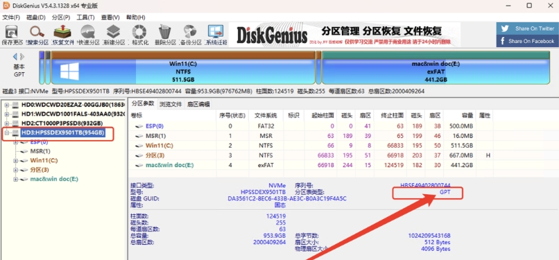Switch to the 浏览文件 Browse Files tab

click(x=171, y=105)
